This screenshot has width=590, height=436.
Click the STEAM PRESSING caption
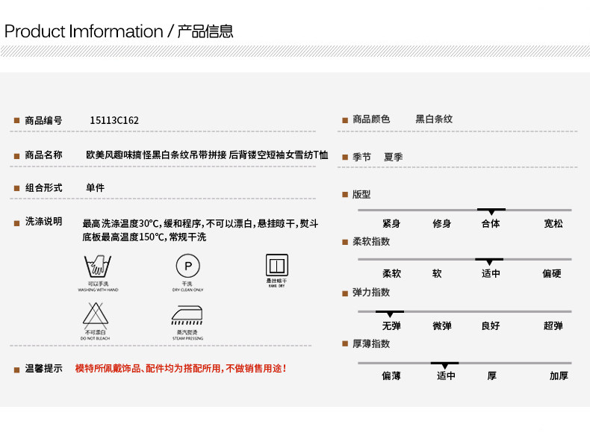187,338
